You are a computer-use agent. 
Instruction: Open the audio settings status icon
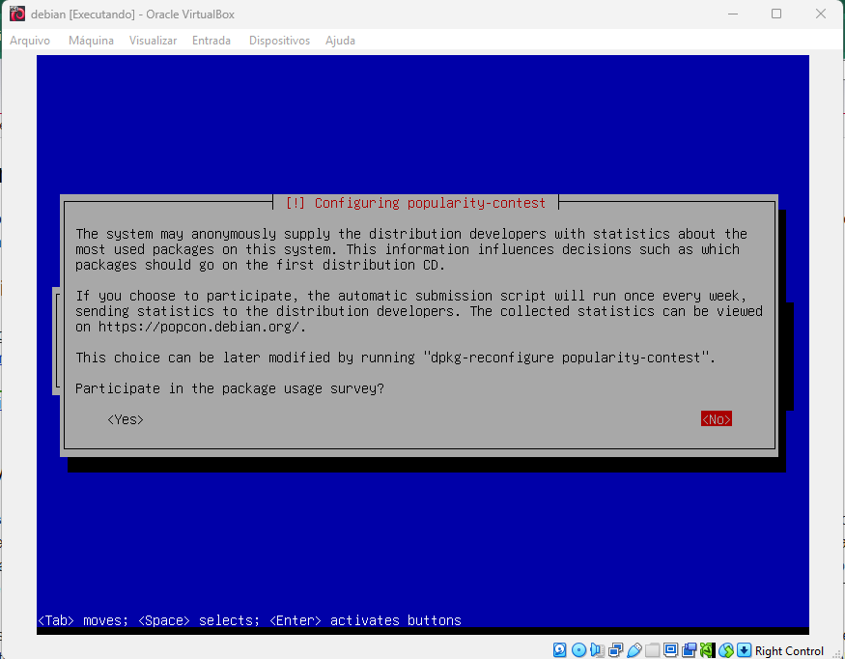597,650
